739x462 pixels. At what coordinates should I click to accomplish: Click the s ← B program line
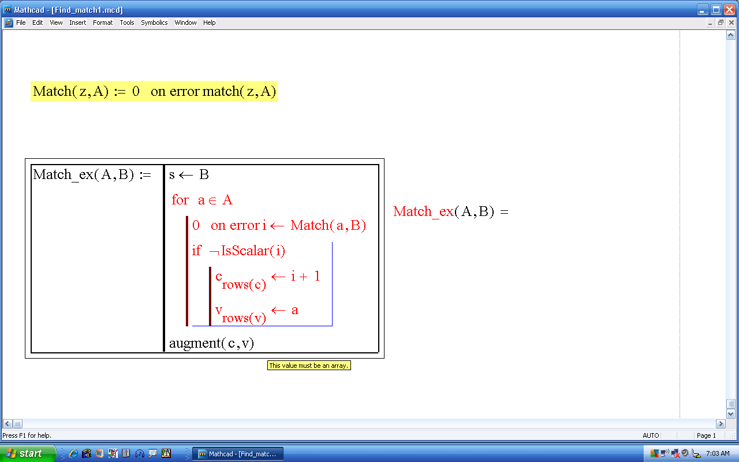point(189,174)
